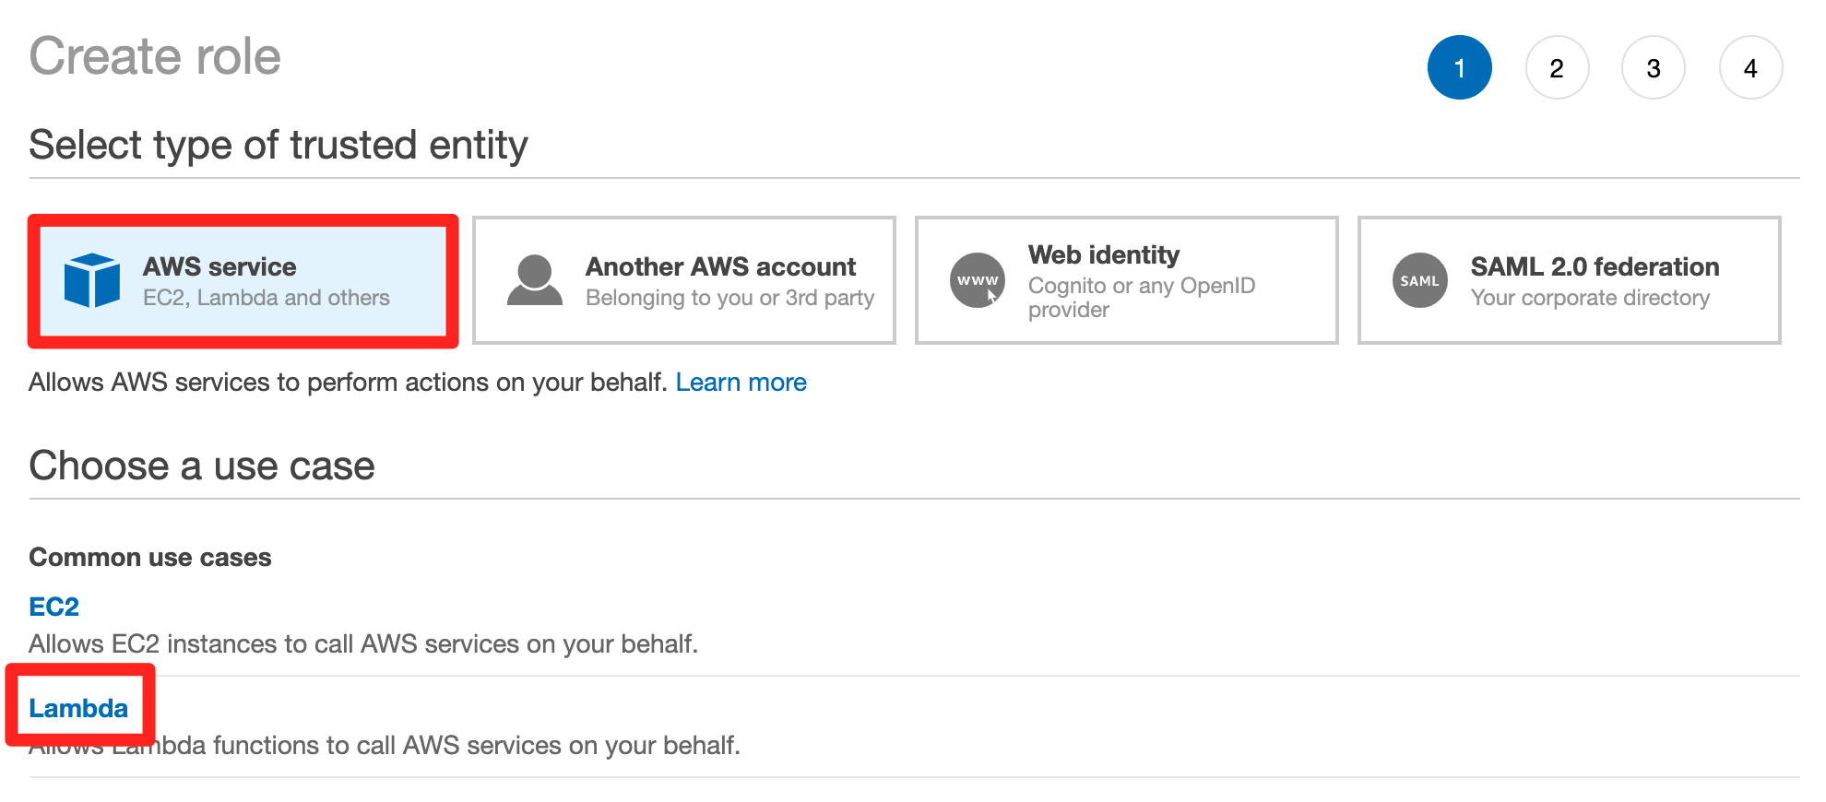This screenshot has height=802, width=1826.
Task: Click the Cognito or any OpenID provider subtitle
Action: [x=1142, y=297]
